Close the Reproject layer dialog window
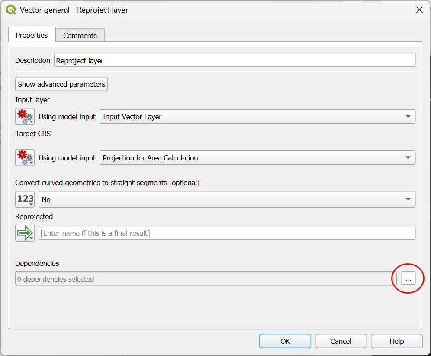The width and height of the screenshot is (431, 356). 419,10
